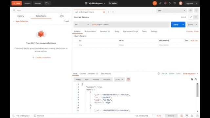Open the Cookies link on the right
Screen dimensions: 210x118
tap(190, 31)
